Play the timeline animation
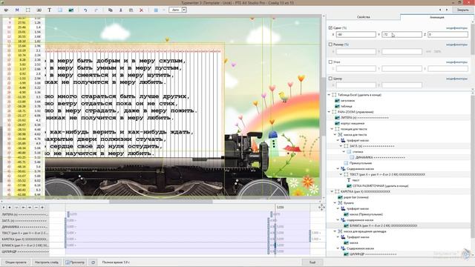Screen dimensions: 475x267 coord(4,208)
